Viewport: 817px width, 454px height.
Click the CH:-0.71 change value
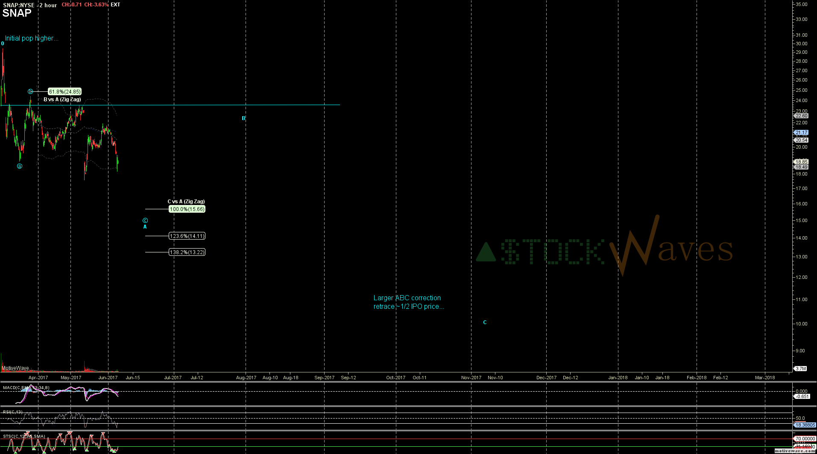pos(72,5)
